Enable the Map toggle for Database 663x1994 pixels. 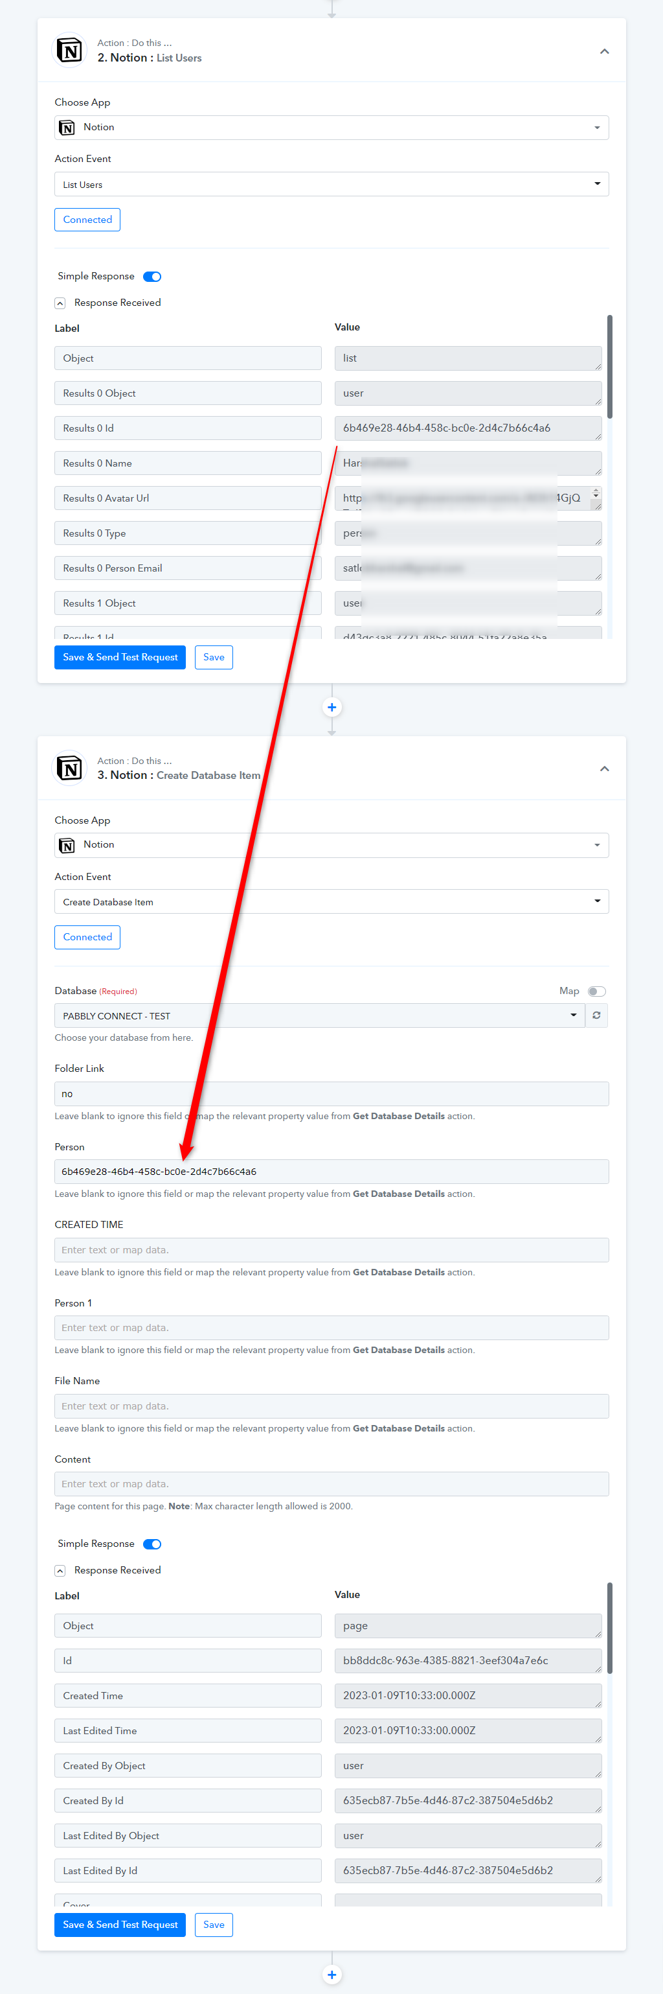point(596,991)
